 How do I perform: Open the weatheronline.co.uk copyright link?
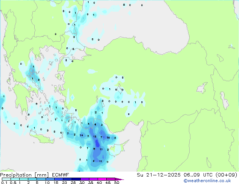pyautogui.click(x=207, y=181)
